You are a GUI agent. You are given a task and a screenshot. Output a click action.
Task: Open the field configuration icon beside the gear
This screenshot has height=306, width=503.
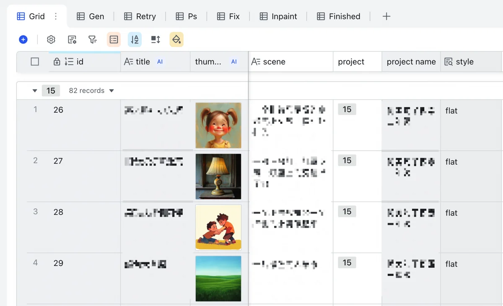click(x=72, y=39)
